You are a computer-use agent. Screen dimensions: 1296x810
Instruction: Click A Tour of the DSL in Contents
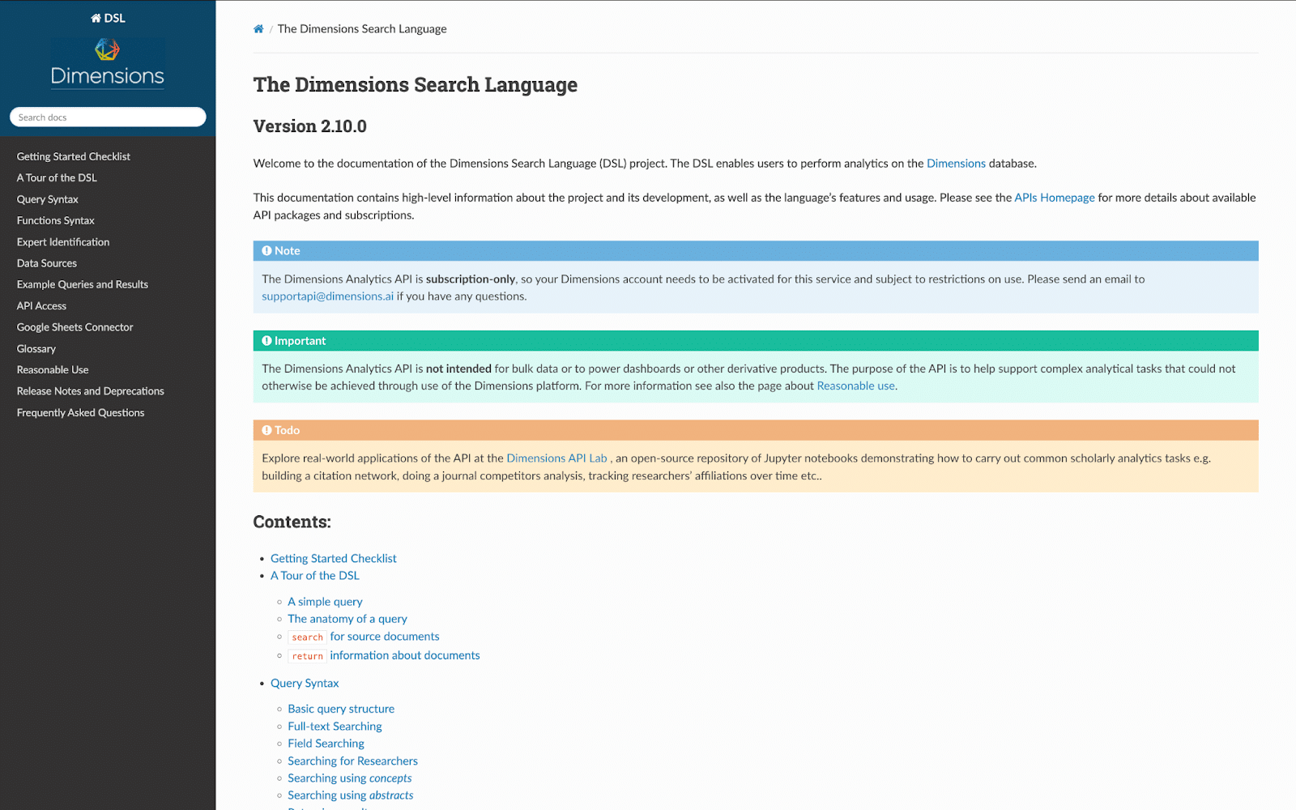coord(314,576)
